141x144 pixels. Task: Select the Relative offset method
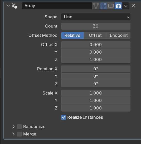72,36
